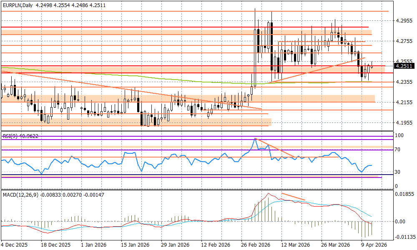Click the 4.1955 price axis label

coord(404,122)
